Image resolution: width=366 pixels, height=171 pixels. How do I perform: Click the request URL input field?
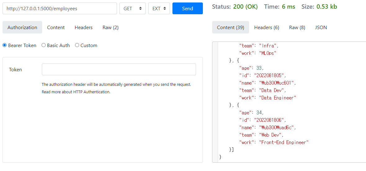(60, 8)
